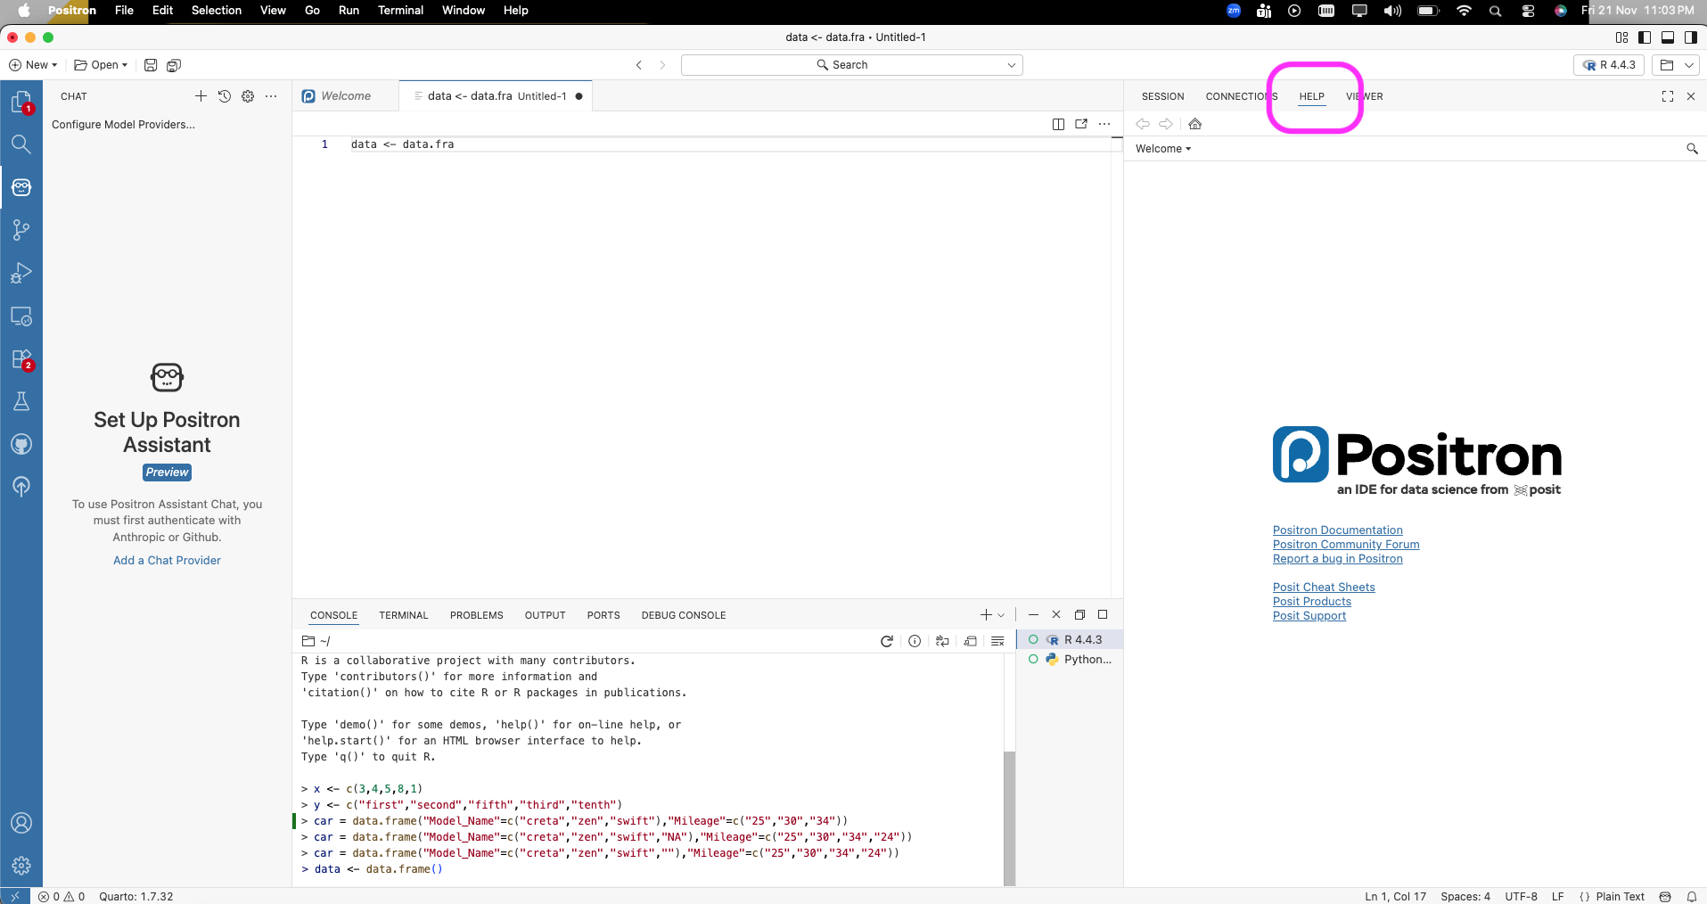This screenshot has width=1707, height=904.
Task: Open the Extensions view icon
Action: point(21,359)
